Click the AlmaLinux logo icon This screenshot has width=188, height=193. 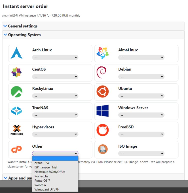[103, 53]
